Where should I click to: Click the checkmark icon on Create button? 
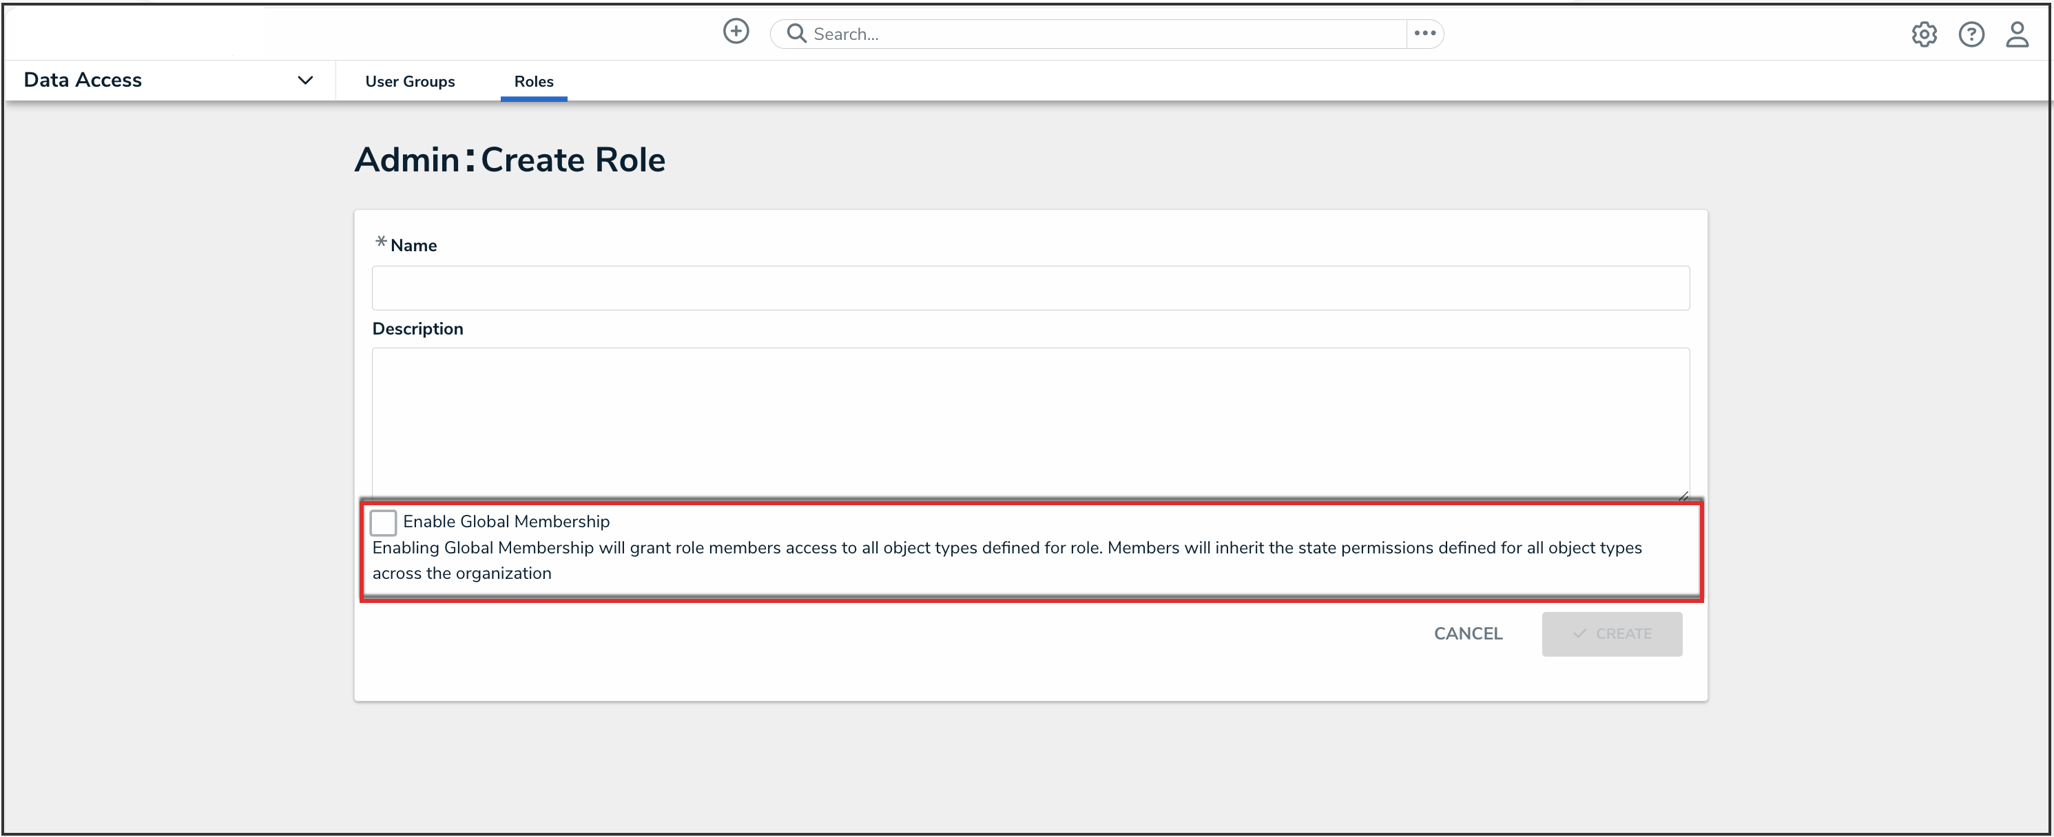point(1579,634)
